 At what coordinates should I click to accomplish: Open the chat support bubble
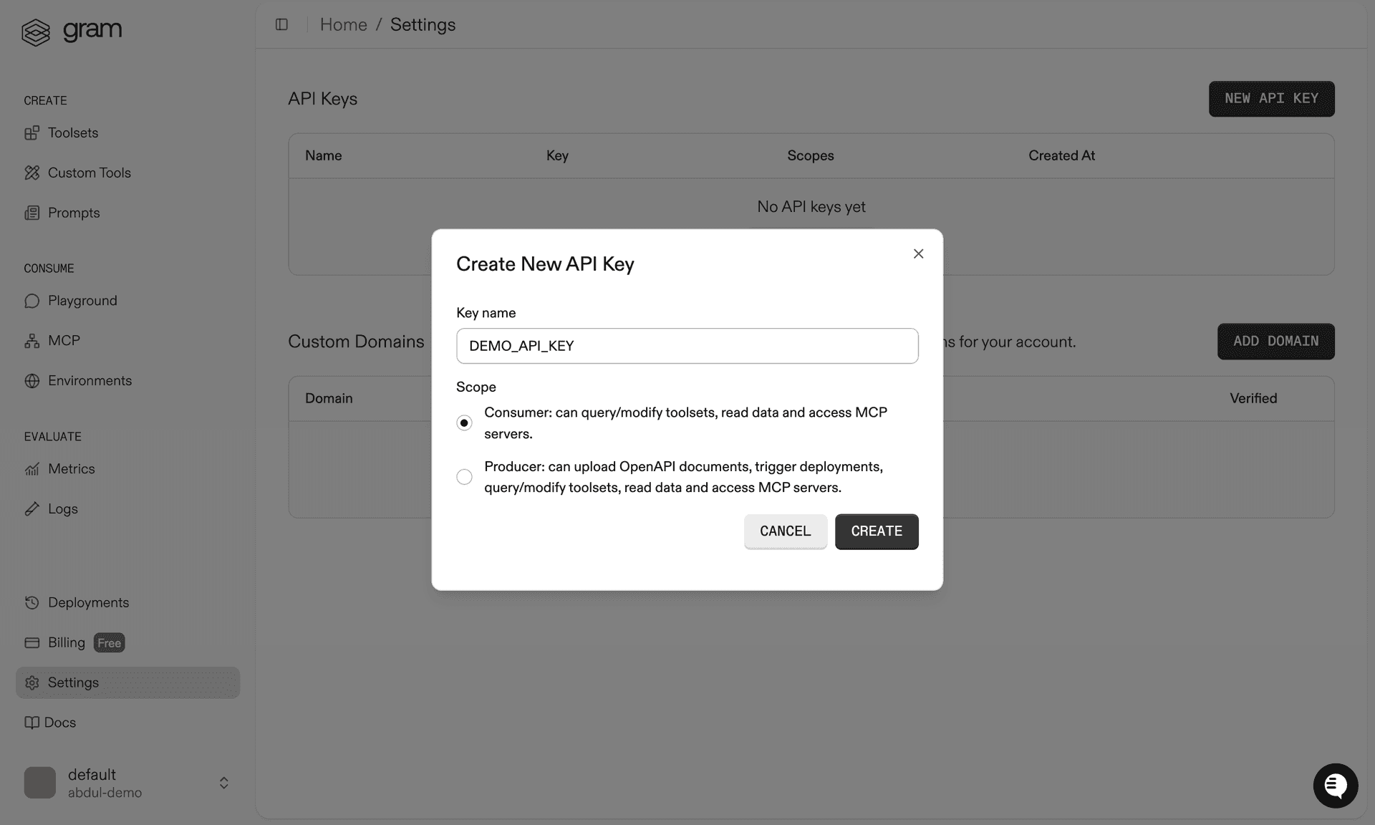click(1335, 786)
